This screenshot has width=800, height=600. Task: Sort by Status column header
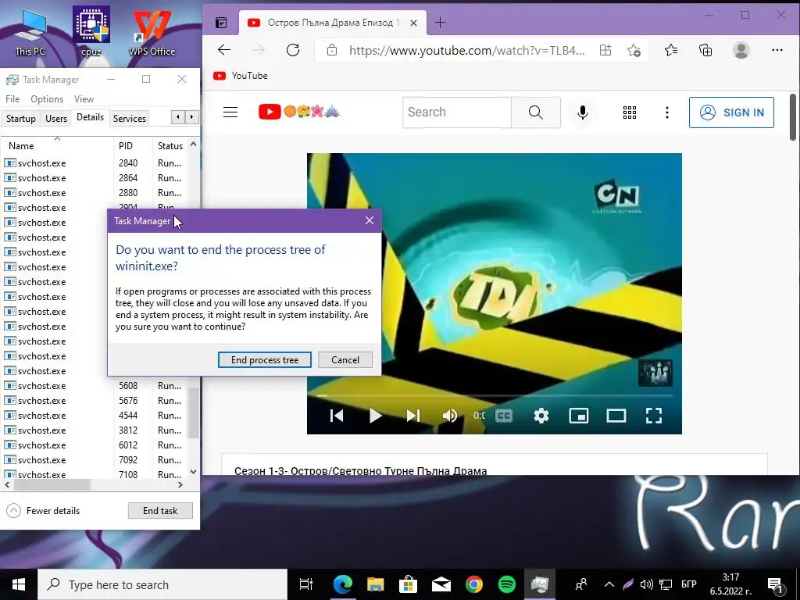pyautogui.click(x=170, y=145)
